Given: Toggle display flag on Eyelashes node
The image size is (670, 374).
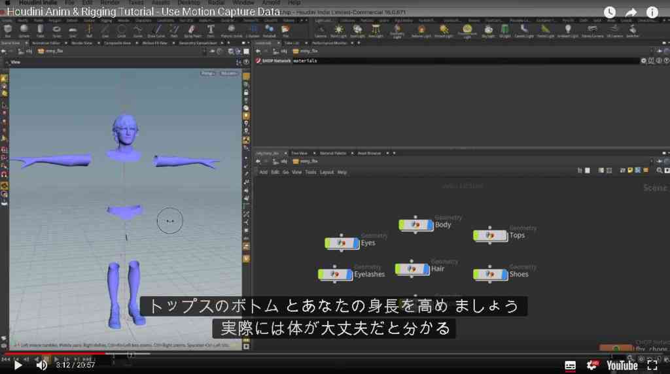Looking at the screenshot, I should [349, 275].
